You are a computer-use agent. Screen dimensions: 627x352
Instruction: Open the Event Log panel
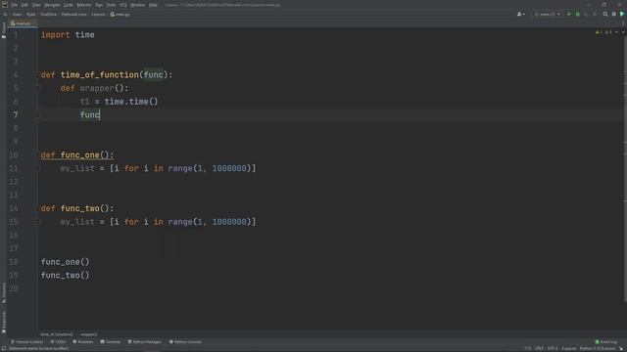(605, 342)
